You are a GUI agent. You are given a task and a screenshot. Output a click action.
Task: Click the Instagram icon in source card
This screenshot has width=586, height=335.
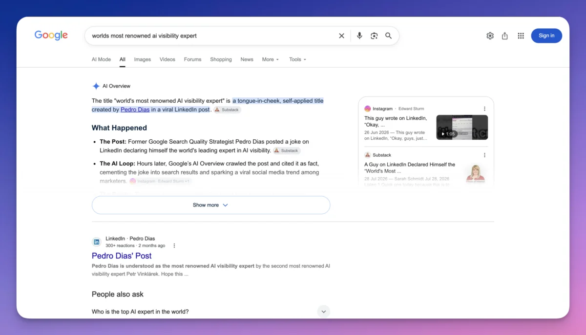[368, 109]
